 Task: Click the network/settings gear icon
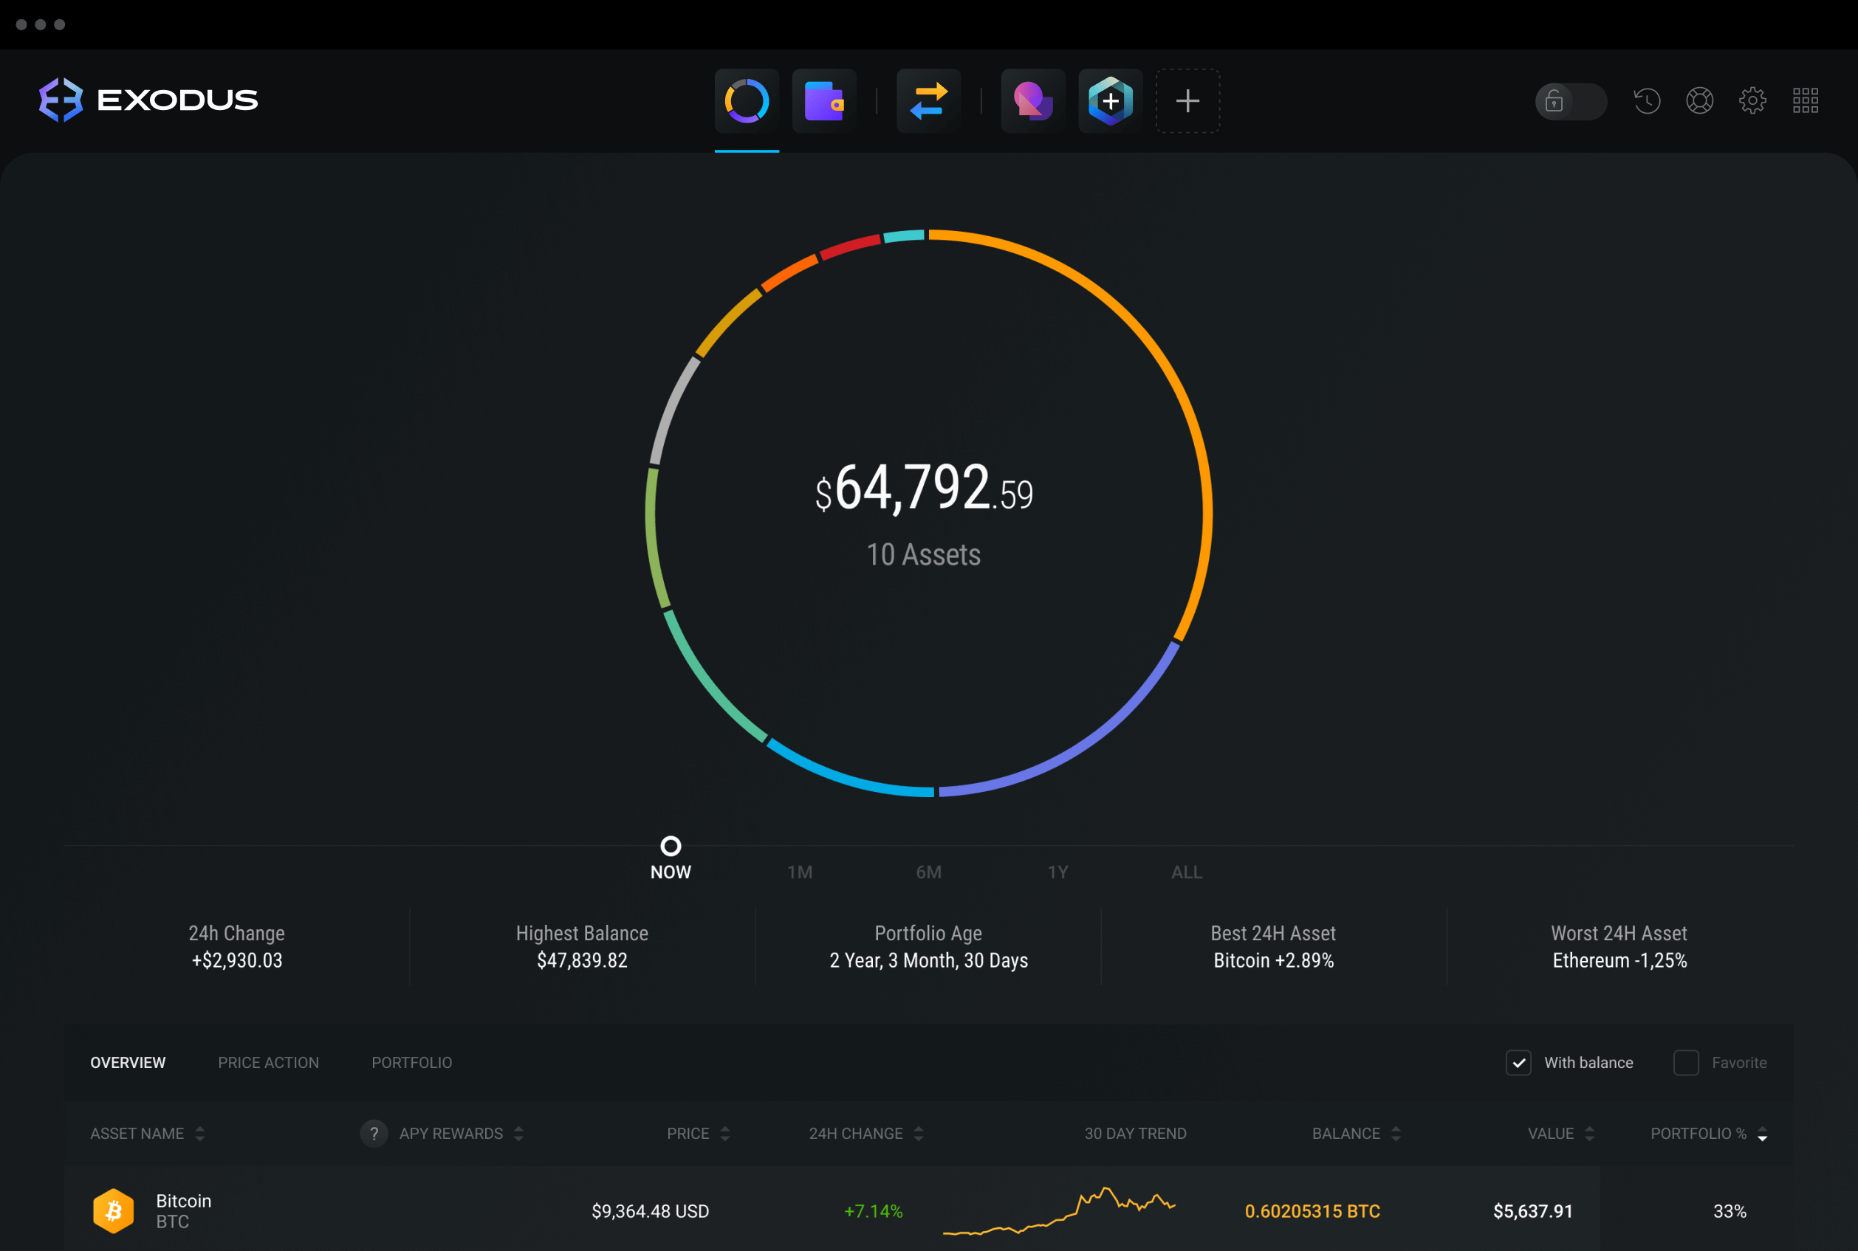coord(1752,97)
